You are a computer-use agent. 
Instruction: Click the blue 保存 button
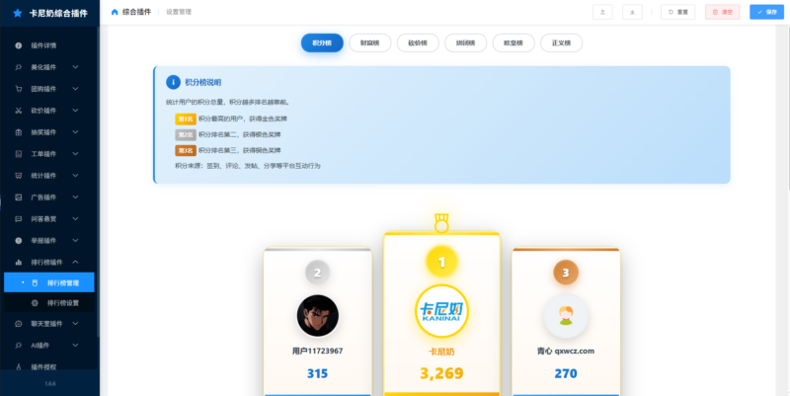[765, 12]
